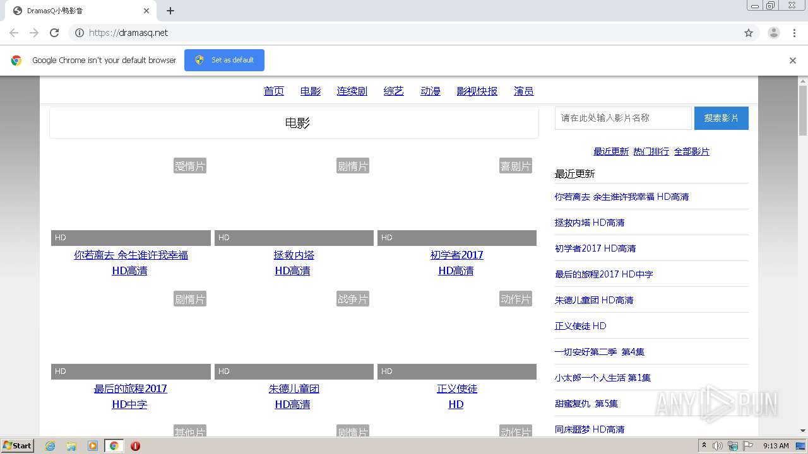Image resolution: width=808 pixels, height=454 pixels.
Task: Open 演员 navigation link
Action: click(x=524, y=91)
